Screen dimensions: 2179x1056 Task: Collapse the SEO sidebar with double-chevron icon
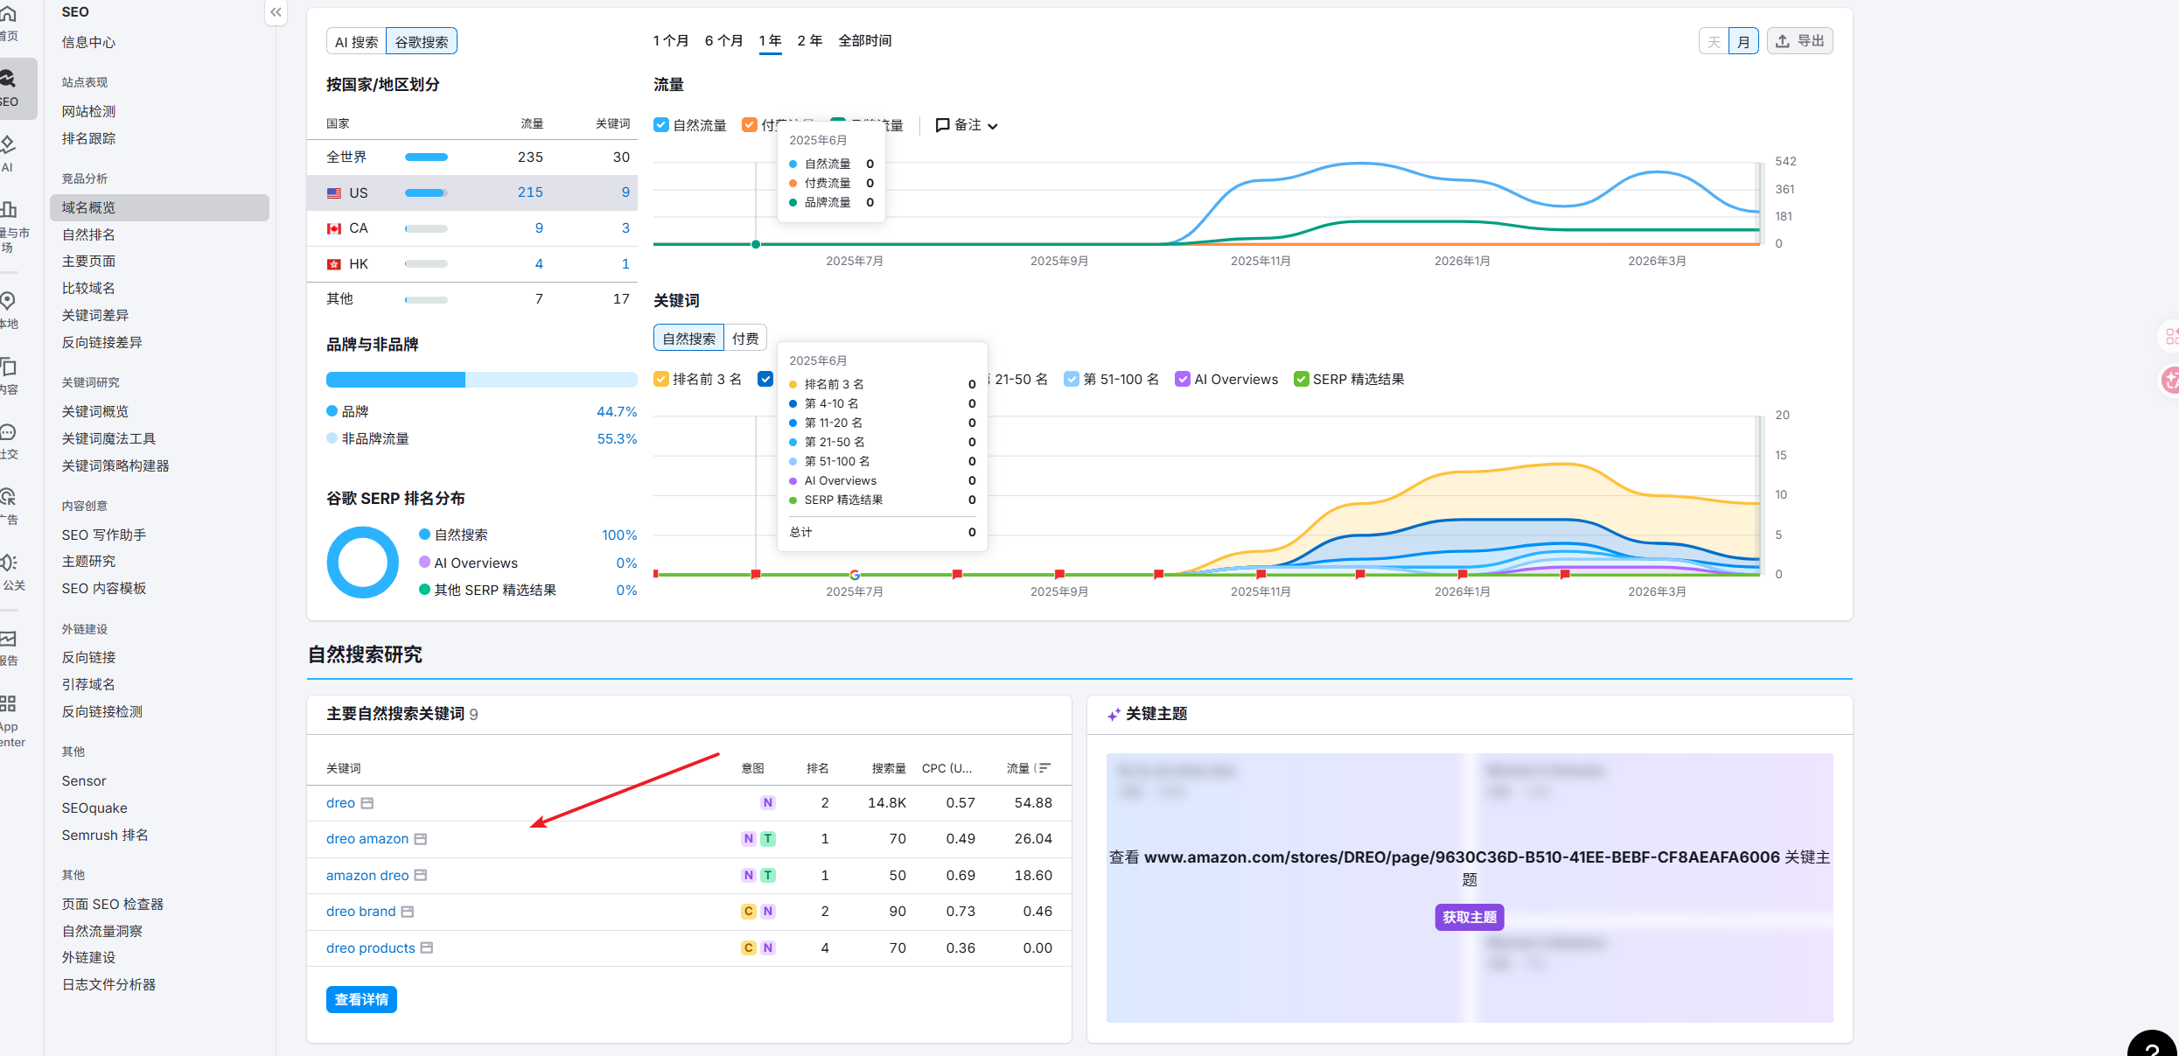tap(276, 12)
